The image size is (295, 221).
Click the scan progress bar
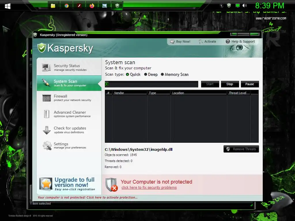[152, 84]
